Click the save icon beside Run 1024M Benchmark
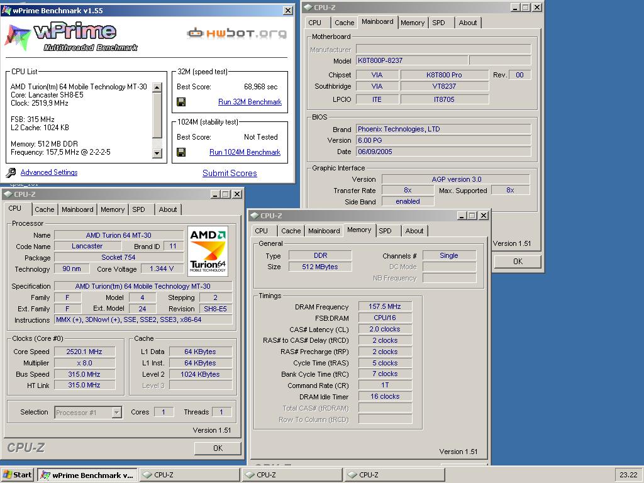Viewport: 644px width, 483px height. [x=180, y=152]
